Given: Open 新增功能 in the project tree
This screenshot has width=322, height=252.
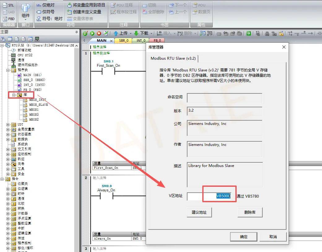Looking at the screenshot, I should click(x=21, y=50).
